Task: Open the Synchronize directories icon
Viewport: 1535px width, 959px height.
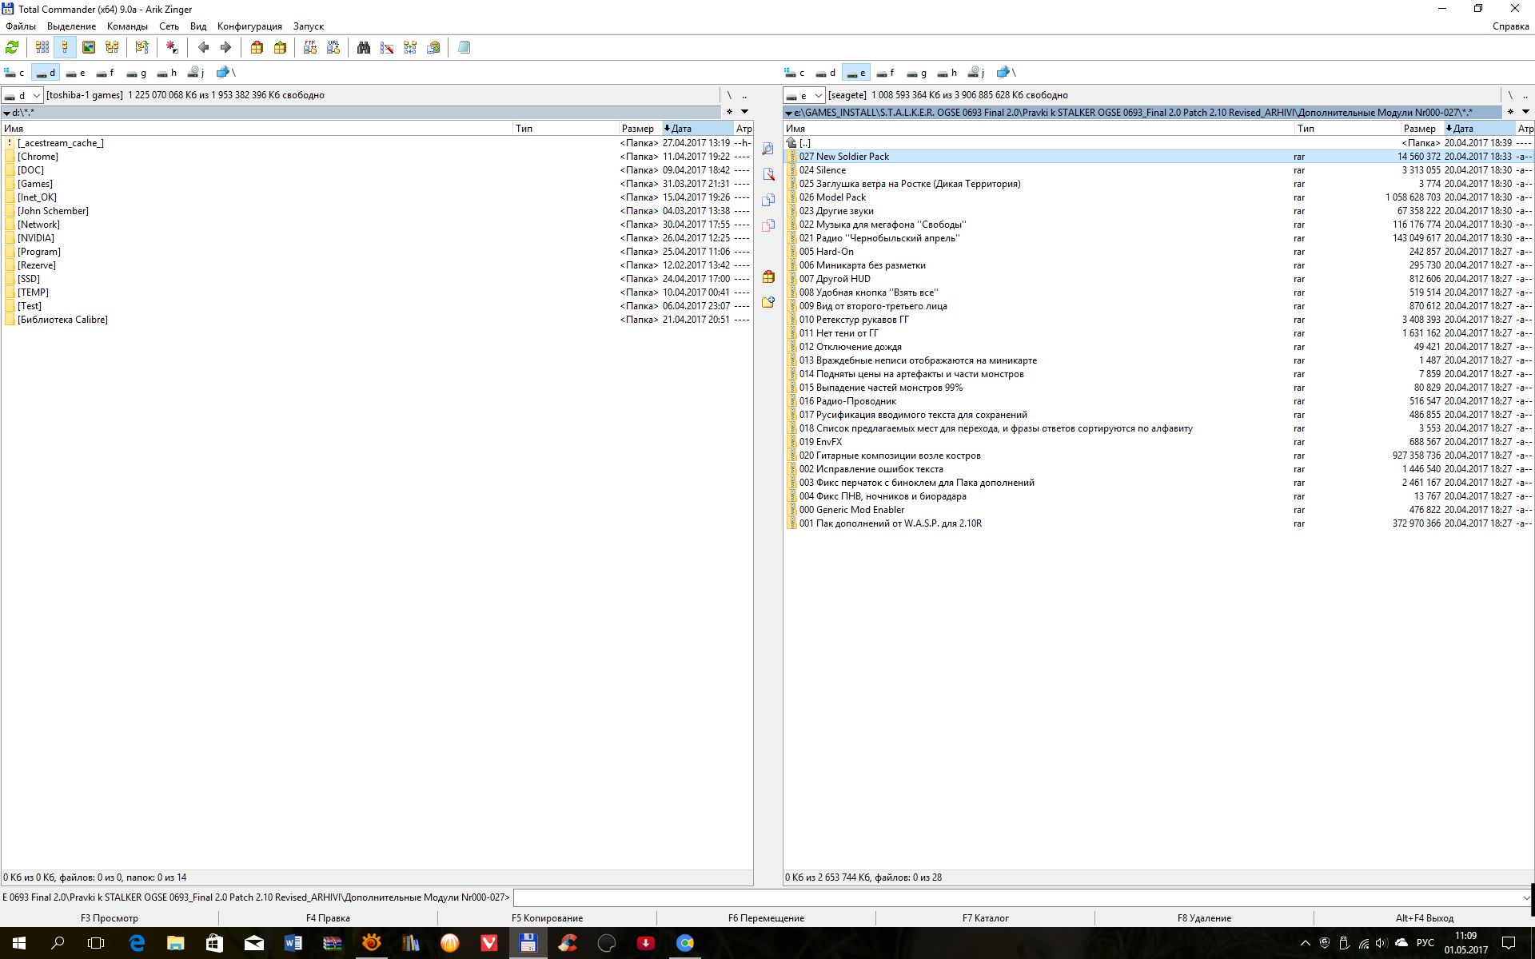Action: click(410, 48)
